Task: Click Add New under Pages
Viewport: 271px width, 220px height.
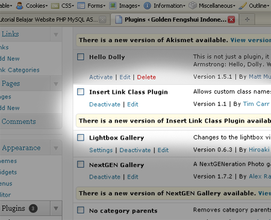Action: point(10,108)
